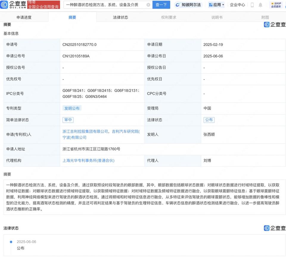Open the mobile phone icon in the header
Screen dimensions: 286x257
[x=252, y=5]
